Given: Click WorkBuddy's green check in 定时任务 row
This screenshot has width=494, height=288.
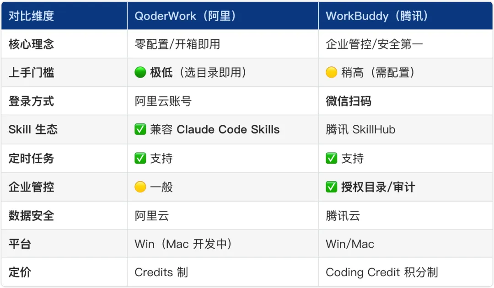Looking at the screenshot, I should pos(332,158).
